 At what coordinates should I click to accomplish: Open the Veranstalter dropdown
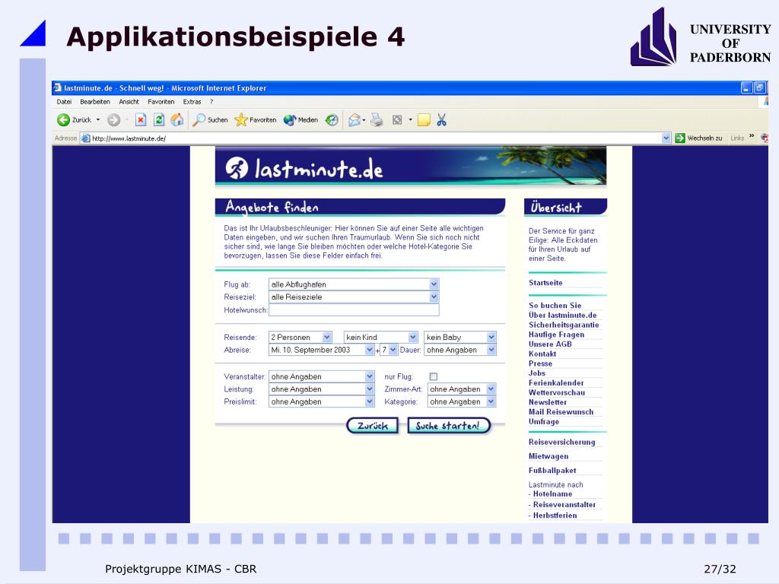(x=370, y=376)
